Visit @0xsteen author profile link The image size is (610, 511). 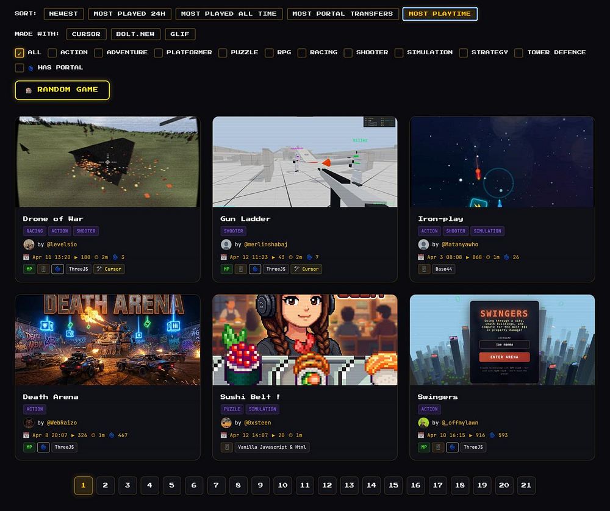point(257,423)
